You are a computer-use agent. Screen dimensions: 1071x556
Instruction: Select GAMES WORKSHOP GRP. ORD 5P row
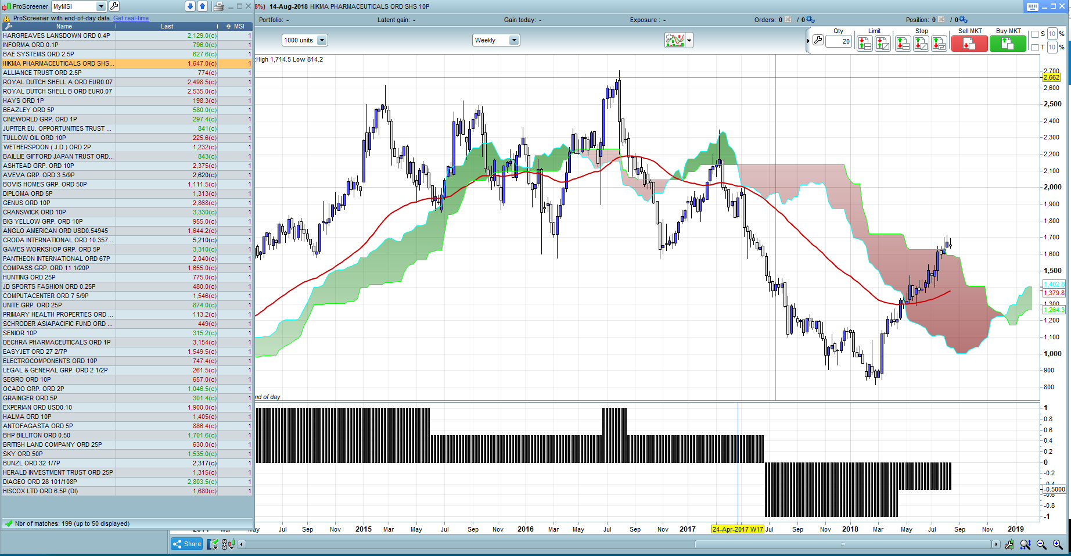pos(127,249)
